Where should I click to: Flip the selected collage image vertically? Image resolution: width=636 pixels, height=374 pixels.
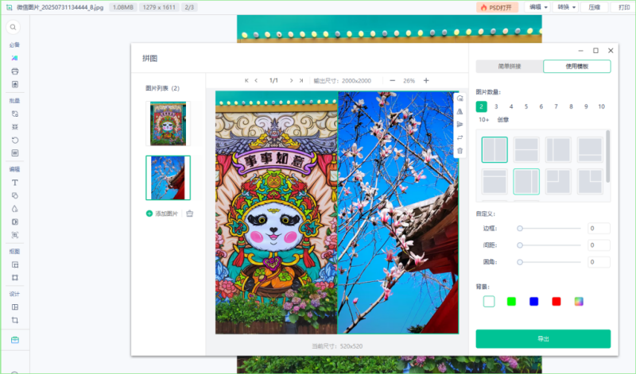click(x=460, y=125)
